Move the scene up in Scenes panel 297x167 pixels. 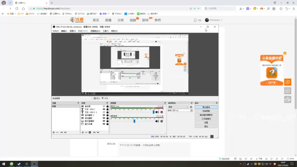(62, 132)
